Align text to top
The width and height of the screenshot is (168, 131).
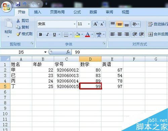113,24
